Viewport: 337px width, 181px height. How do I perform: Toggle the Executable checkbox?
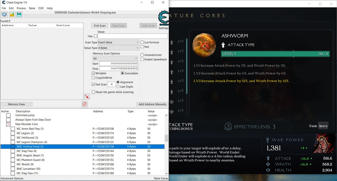click(122, 73)
